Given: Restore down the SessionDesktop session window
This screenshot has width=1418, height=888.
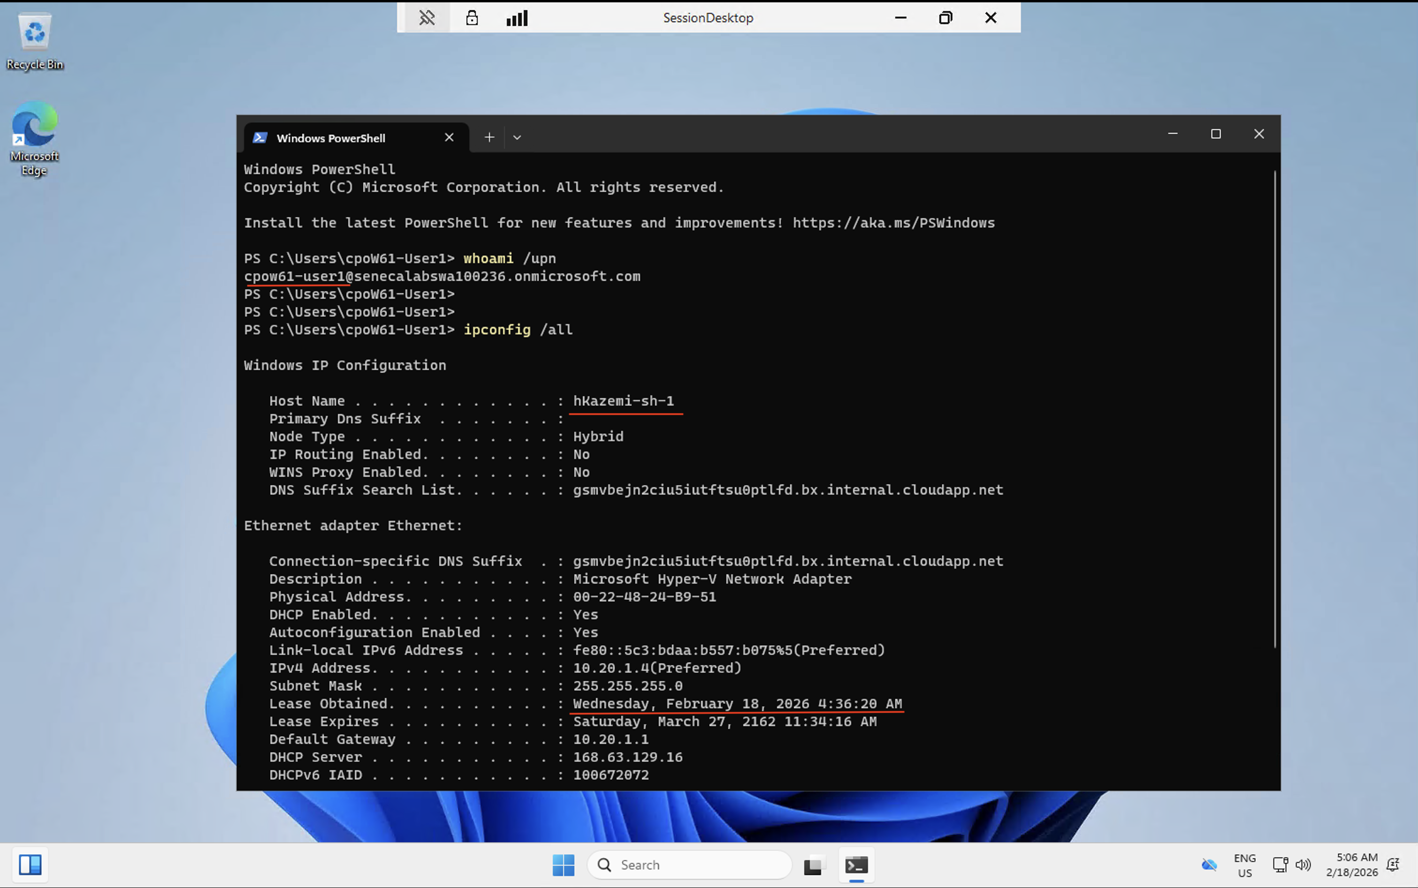Looking at the screenshot, I should point(945,18).
